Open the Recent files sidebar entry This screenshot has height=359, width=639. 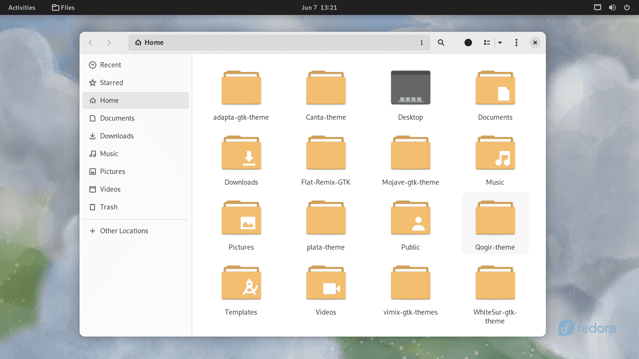[x=110, y=65]
